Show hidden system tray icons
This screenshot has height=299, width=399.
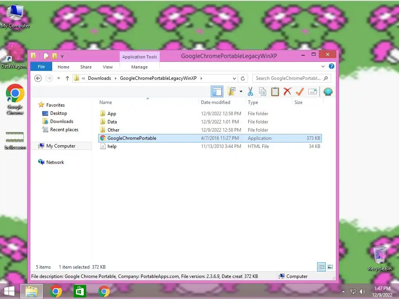[344, 292]
